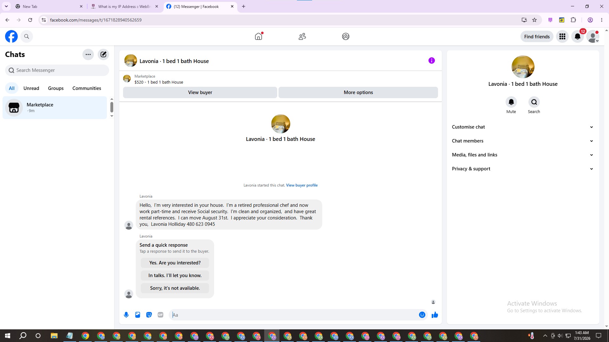Start a new message with compose icon
Viewport: 609px width, 342px height.
tap(103, 54)
